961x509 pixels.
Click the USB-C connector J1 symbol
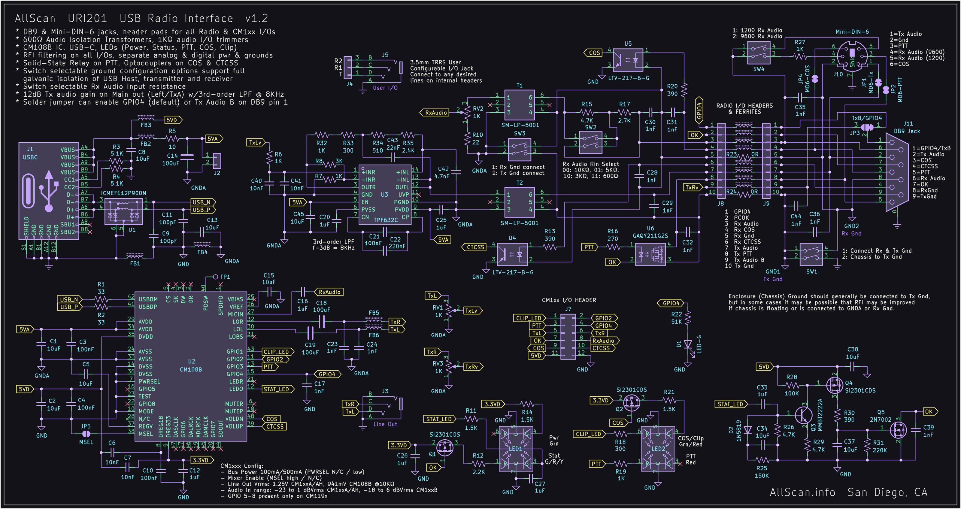(48, 191)
